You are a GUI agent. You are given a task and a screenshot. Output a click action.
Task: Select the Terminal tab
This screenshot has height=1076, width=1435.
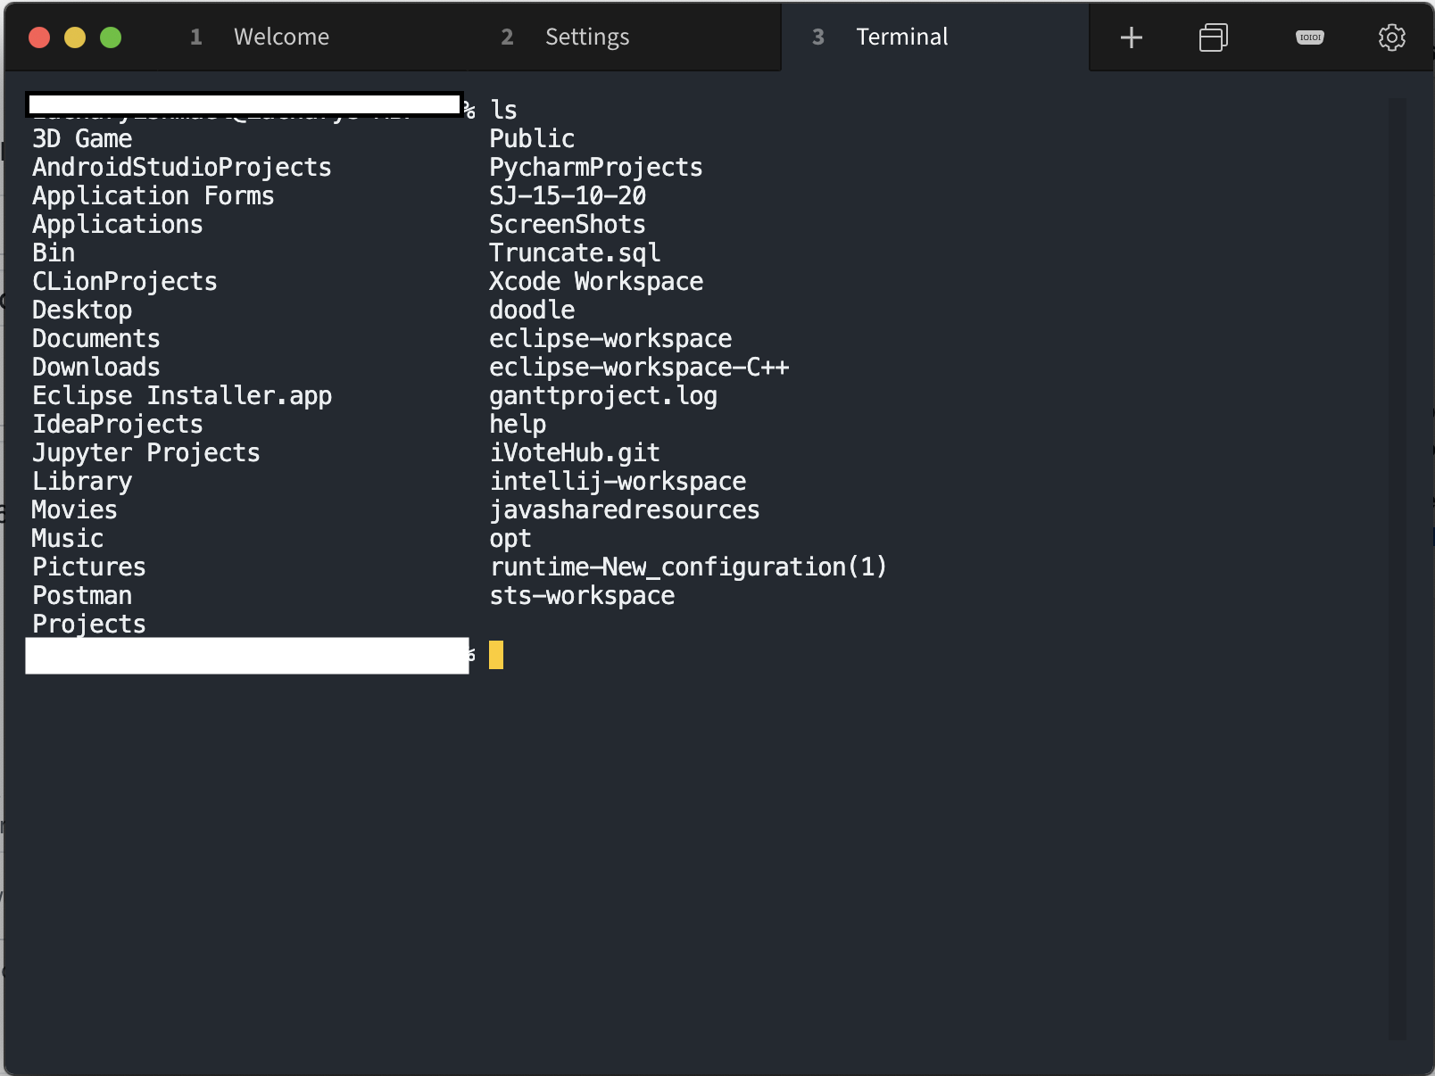(x=902, y=37)
